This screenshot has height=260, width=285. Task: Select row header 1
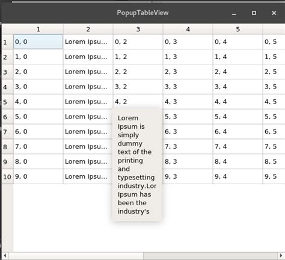point(7,42)
